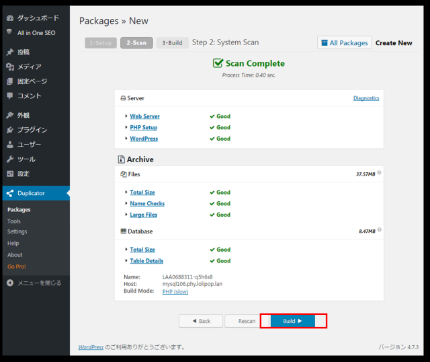Viewport: 430px width, 362px height.
Task: Click the help icon beside 8.47MB
Action: tap(379, 229)
